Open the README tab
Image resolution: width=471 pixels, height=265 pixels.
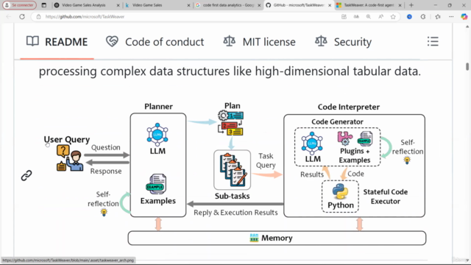[x=57, y=42]
